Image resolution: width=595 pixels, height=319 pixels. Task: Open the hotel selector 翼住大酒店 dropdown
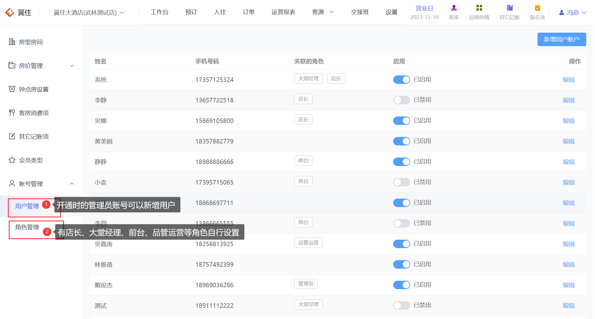[x=89, y=13]
